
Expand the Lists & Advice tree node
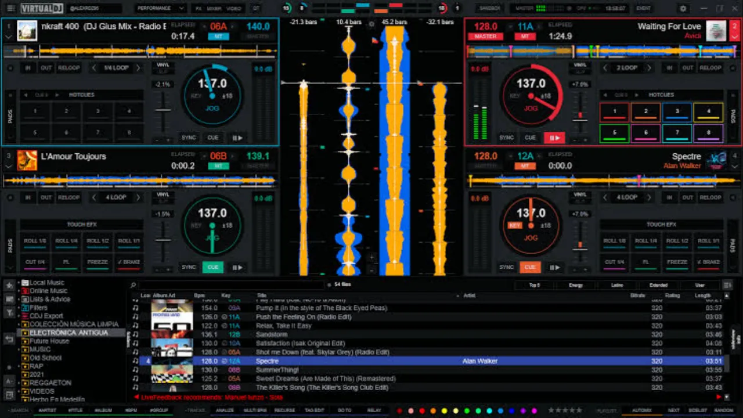click(19, 300)
